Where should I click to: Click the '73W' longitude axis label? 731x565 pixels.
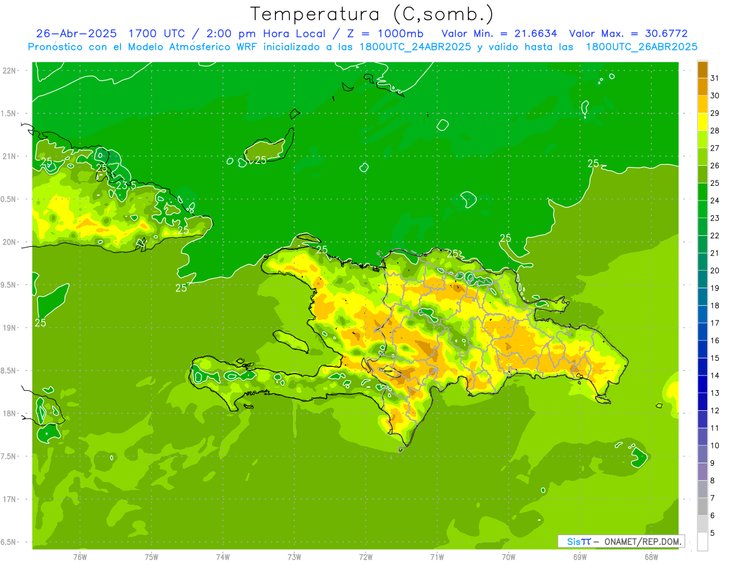(294, 556)
